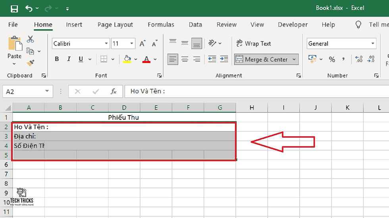This screenshot has height=218, width=389.
Task: Toggle Bold formatting
Action: [x=57, y=59]
